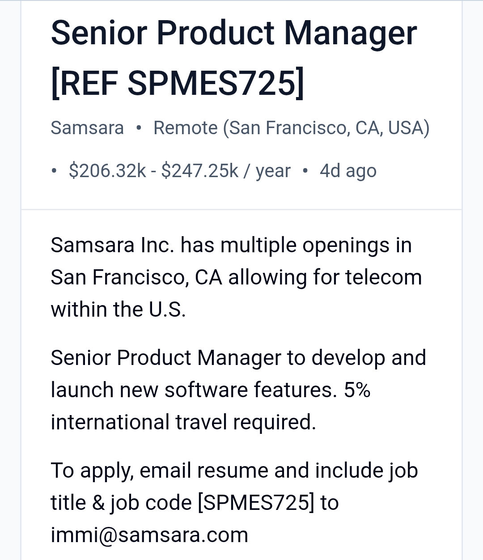Image resolution: width=483 pixels, height=560 pixels.
Task: Click the bullet dot before the salary
Action: (54, 171)
